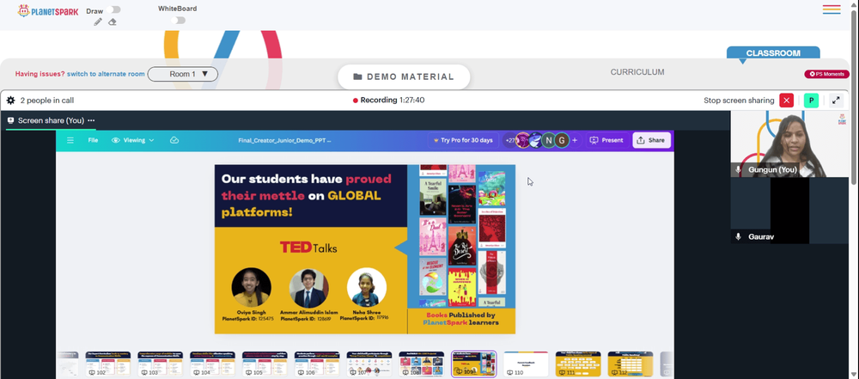The height and width of the screenshot is (379, 859).
Task: Click Oviya Singh's photo on slide
Action: point(251,287)
